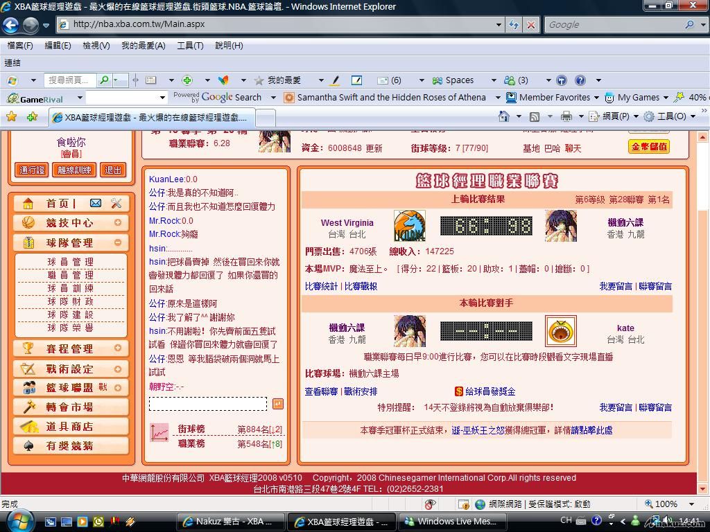The width and height of the screenshot is (710, 532).
Task: Open 球隊財政 in the team menu
Action: (71, 301)
